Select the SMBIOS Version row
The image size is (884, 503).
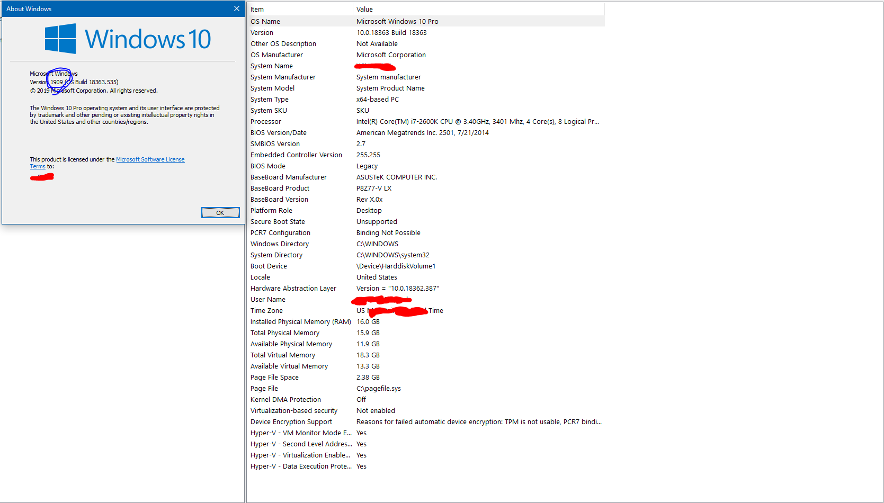point(426,143)
